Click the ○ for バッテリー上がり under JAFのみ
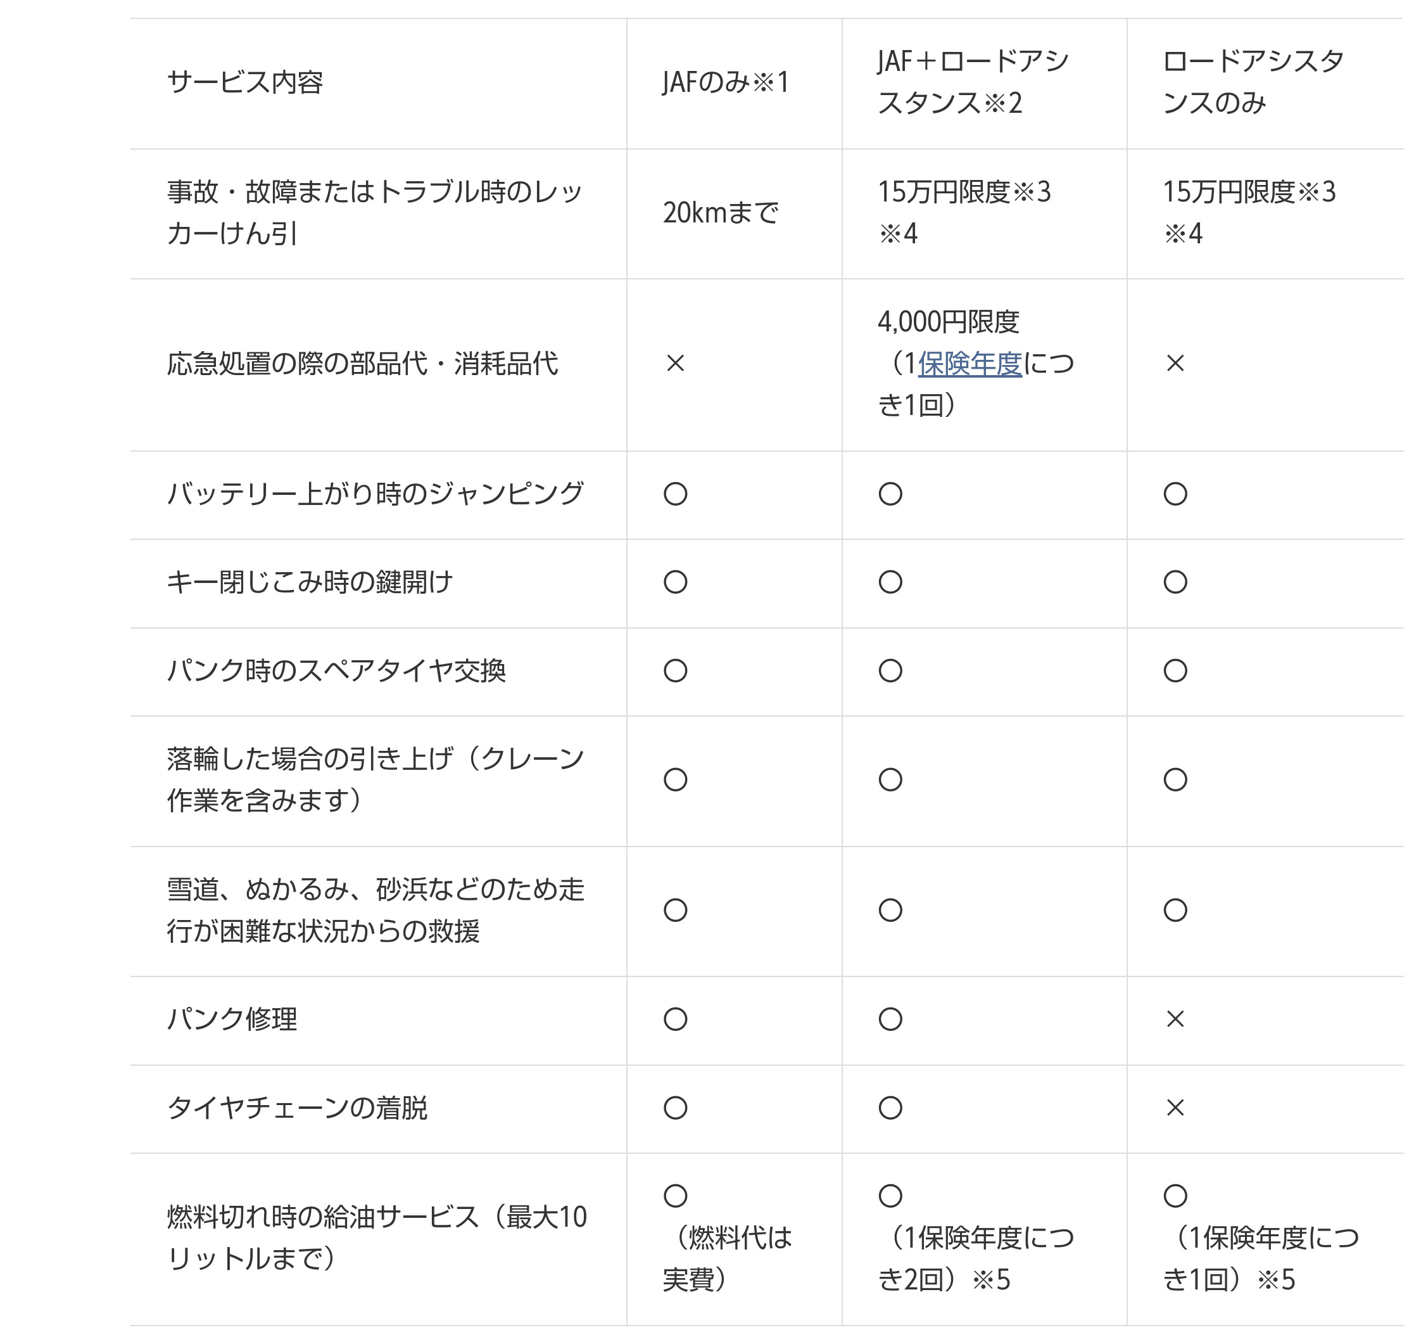 click(x=675, y=494)
